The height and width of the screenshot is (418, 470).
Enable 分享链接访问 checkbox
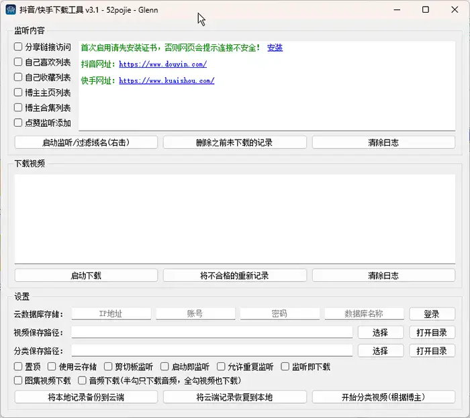click(x=18, y=47)
